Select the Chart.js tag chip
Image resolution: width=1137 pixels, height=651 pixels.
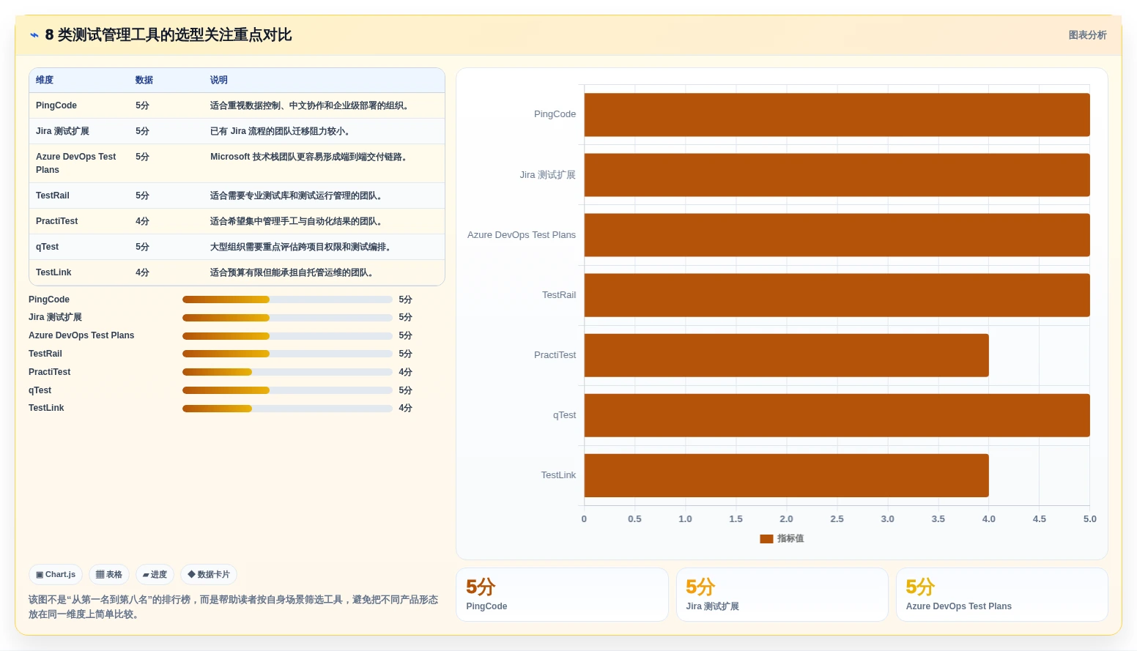pos(56,575)
